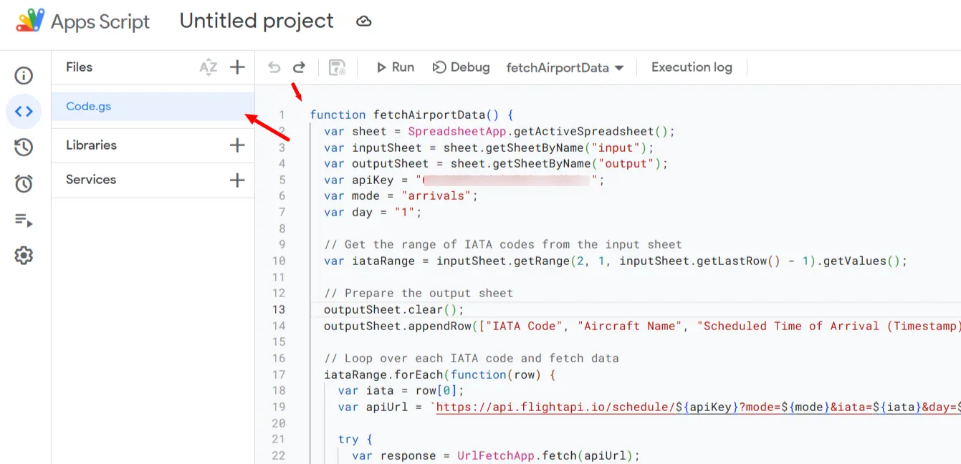Image resolution: width=961 pixels, height=464 pixels.
Task: Select the Code.gs file
Action: [x=153, y=106]
